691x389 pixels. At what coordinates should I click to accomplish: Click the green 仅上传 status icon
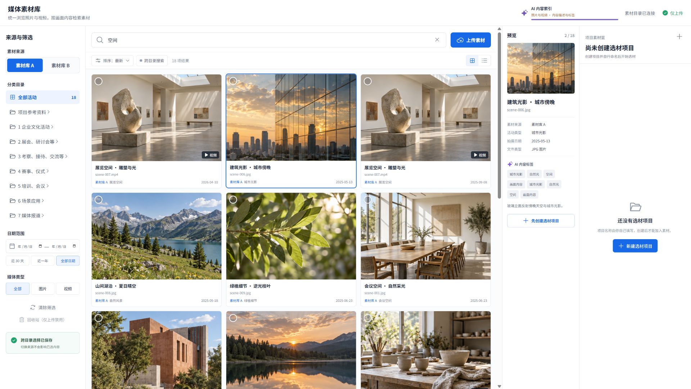(x=665, y=13)
